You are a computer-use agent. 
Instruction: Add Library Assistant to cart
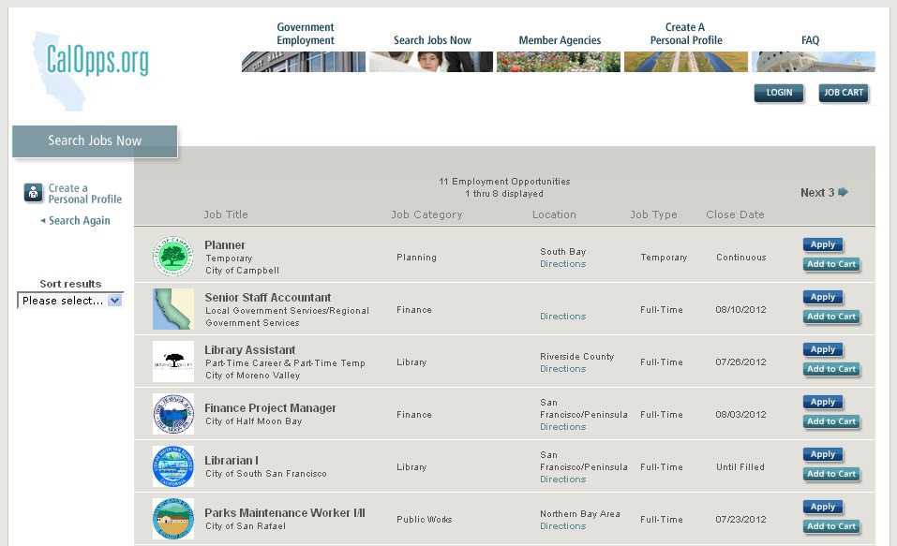pos(831,369)
